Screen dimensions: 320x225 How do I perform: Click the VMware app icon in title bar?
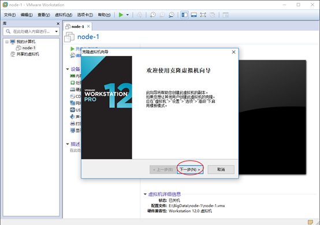coord(5,5)
